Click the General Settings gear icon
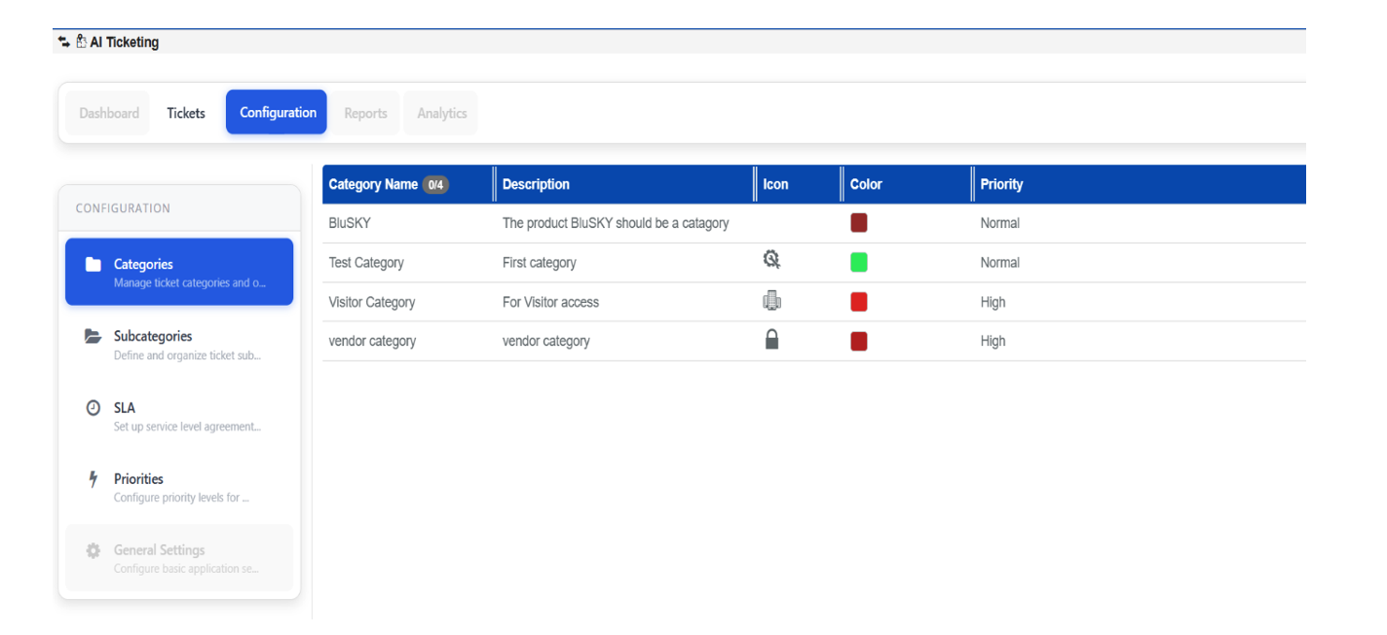 click(94, 551)
